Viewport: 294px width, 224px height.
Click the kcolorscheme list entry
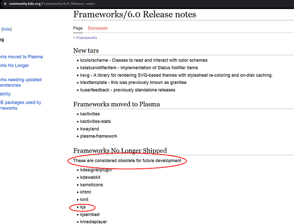143,60
